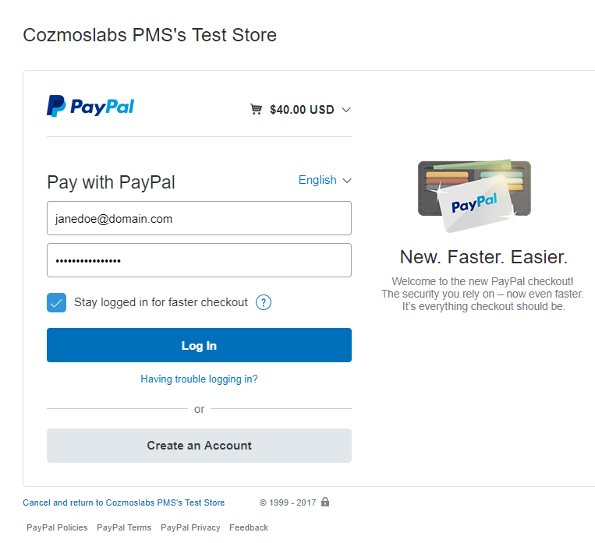Uncheck Stay logged in for faster checkout
Image resolution: width=595 pixels, height=543 pixels.
point(57,302)
